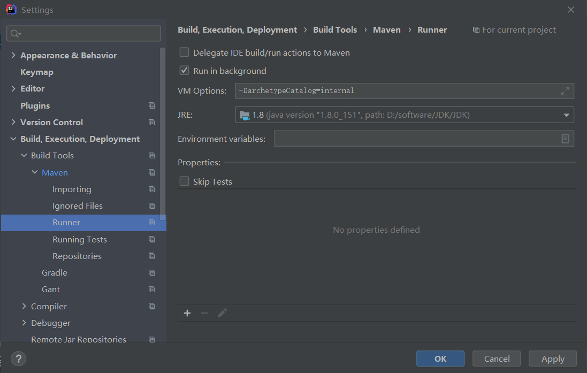
Task: Select Keymap in the settings tree
Action: pyautogui.click(x=37, y=72)
